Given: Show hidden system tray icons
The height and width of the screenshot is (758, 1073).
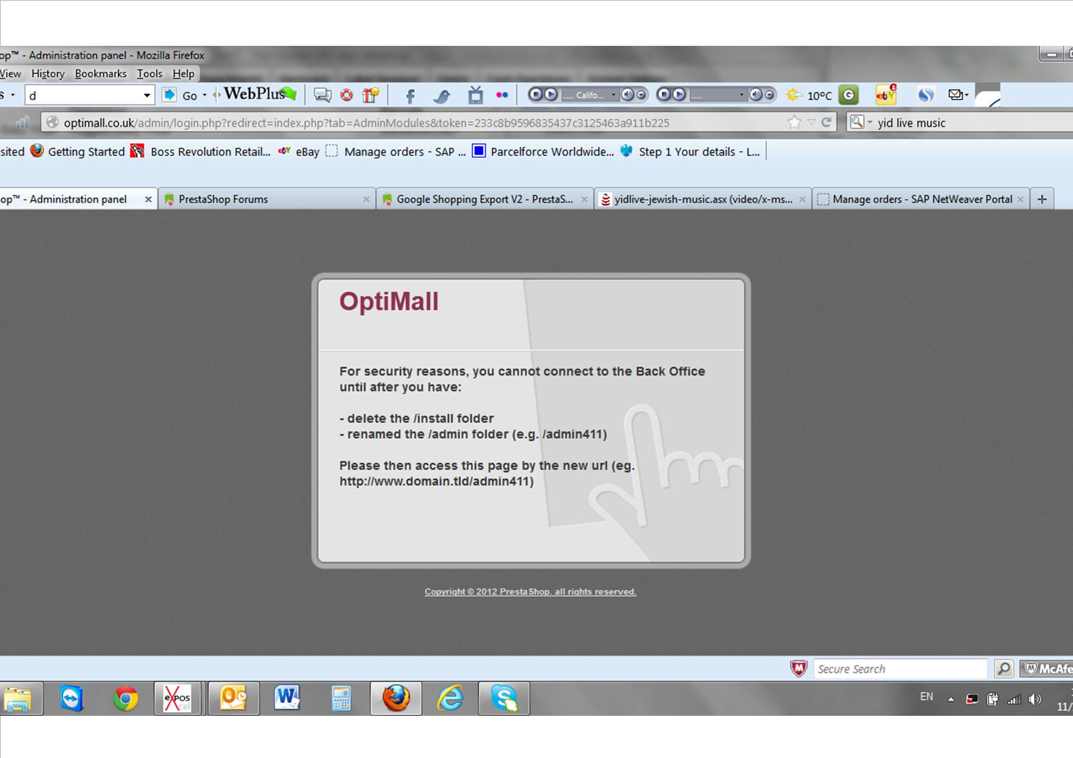Looking at the screenshot, I should (x=951, y=699).
